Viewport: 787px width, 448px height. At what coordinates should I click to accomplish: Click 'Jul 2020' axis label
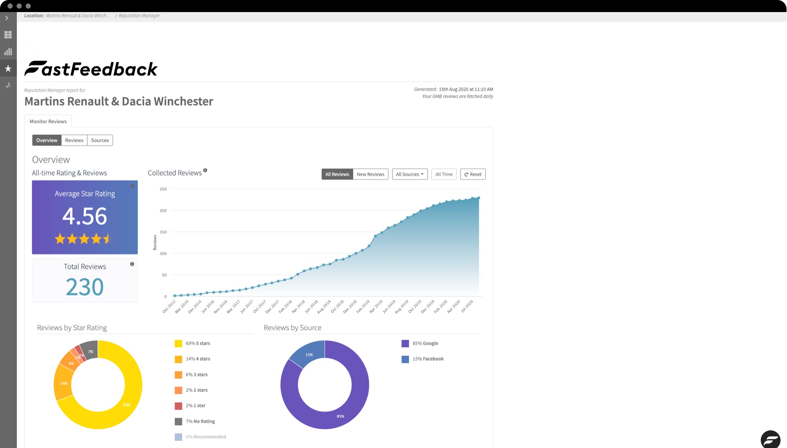(x=467, y=306)
